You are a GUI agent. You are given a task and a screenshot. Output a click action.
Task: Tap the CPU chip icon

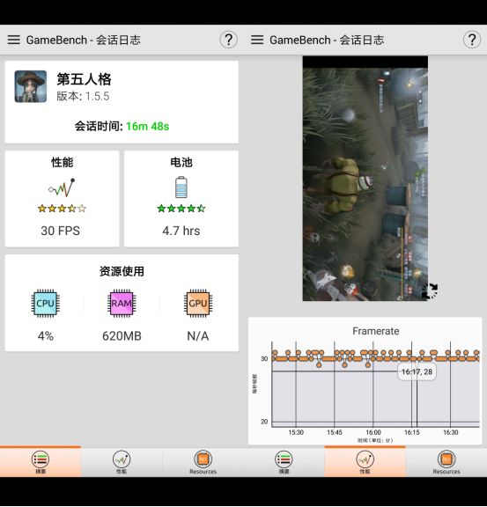tap(45, 303)
